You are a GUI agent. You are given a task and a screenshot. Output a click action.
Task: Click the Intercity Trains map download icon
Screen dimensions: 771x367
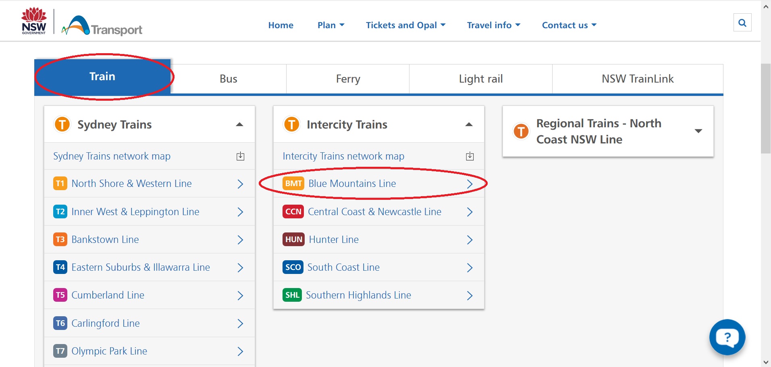click(470, 156)
